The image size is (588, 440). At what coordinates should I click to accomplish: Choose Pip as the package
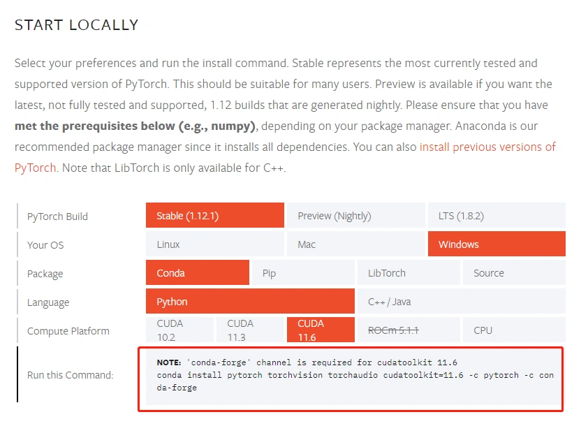303,272
